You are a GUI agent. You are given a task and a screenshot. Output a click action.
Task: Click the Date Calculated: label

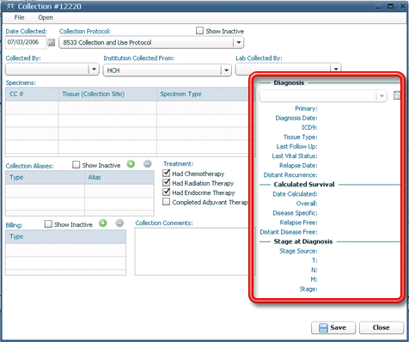coord(295,194)
